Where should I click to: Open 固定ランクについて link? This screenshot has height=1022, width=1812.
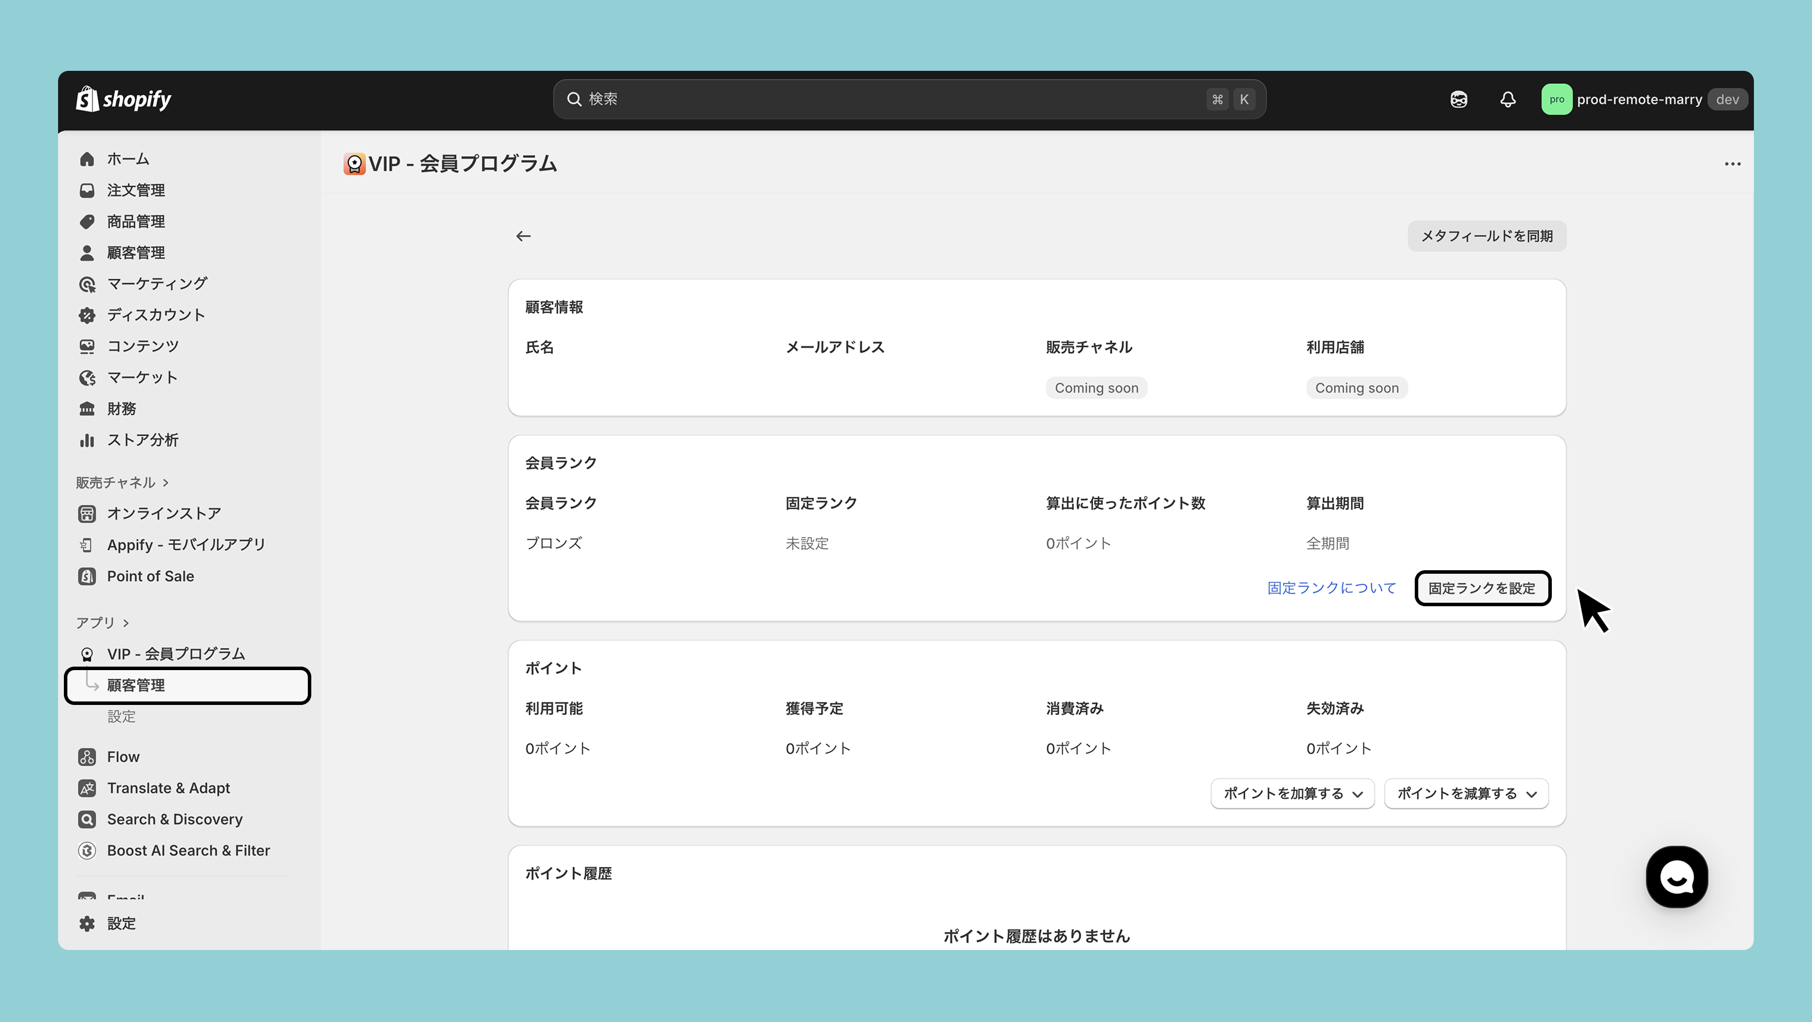click(1331, 588)
